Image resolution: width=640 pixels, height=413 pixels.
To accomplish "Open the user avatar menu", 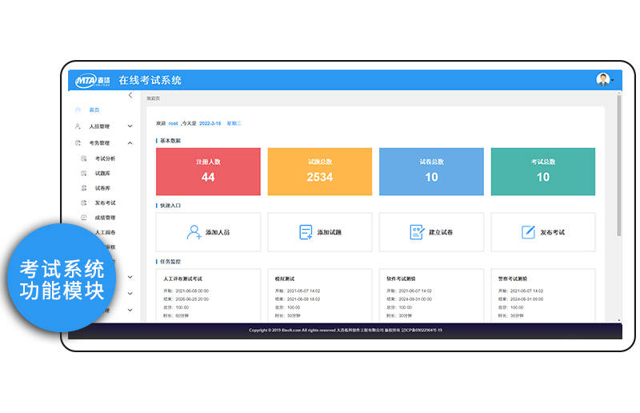I will [x=603, y=79].
